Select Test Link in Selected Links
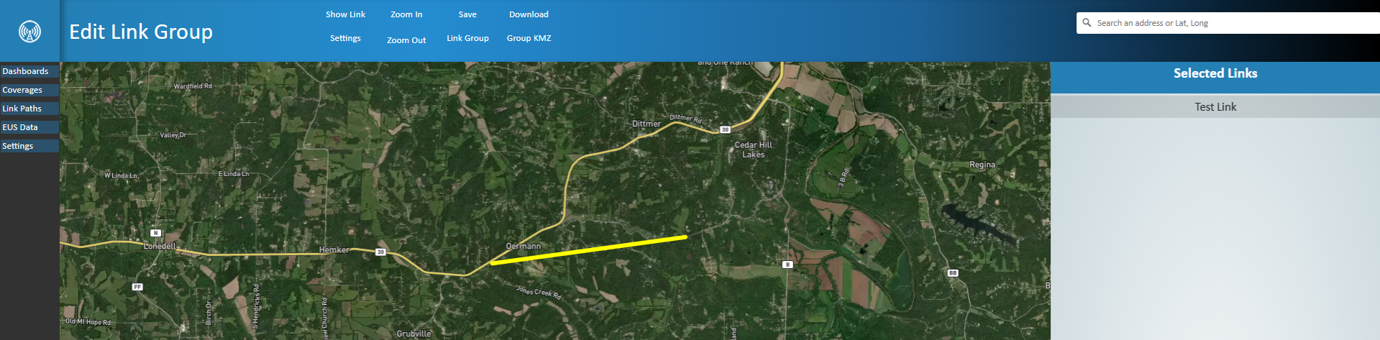 (1215, 107)
